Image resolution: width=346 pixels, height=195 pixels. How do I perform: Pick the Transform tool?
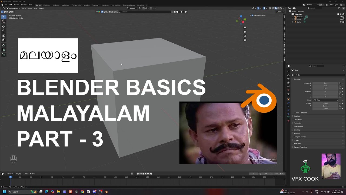[4, 40]
